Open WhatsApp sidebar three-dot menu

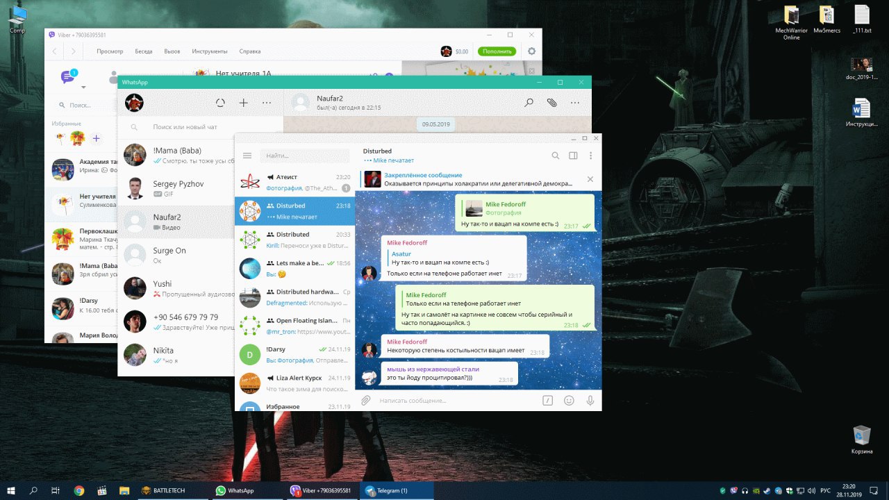(267, 103)
